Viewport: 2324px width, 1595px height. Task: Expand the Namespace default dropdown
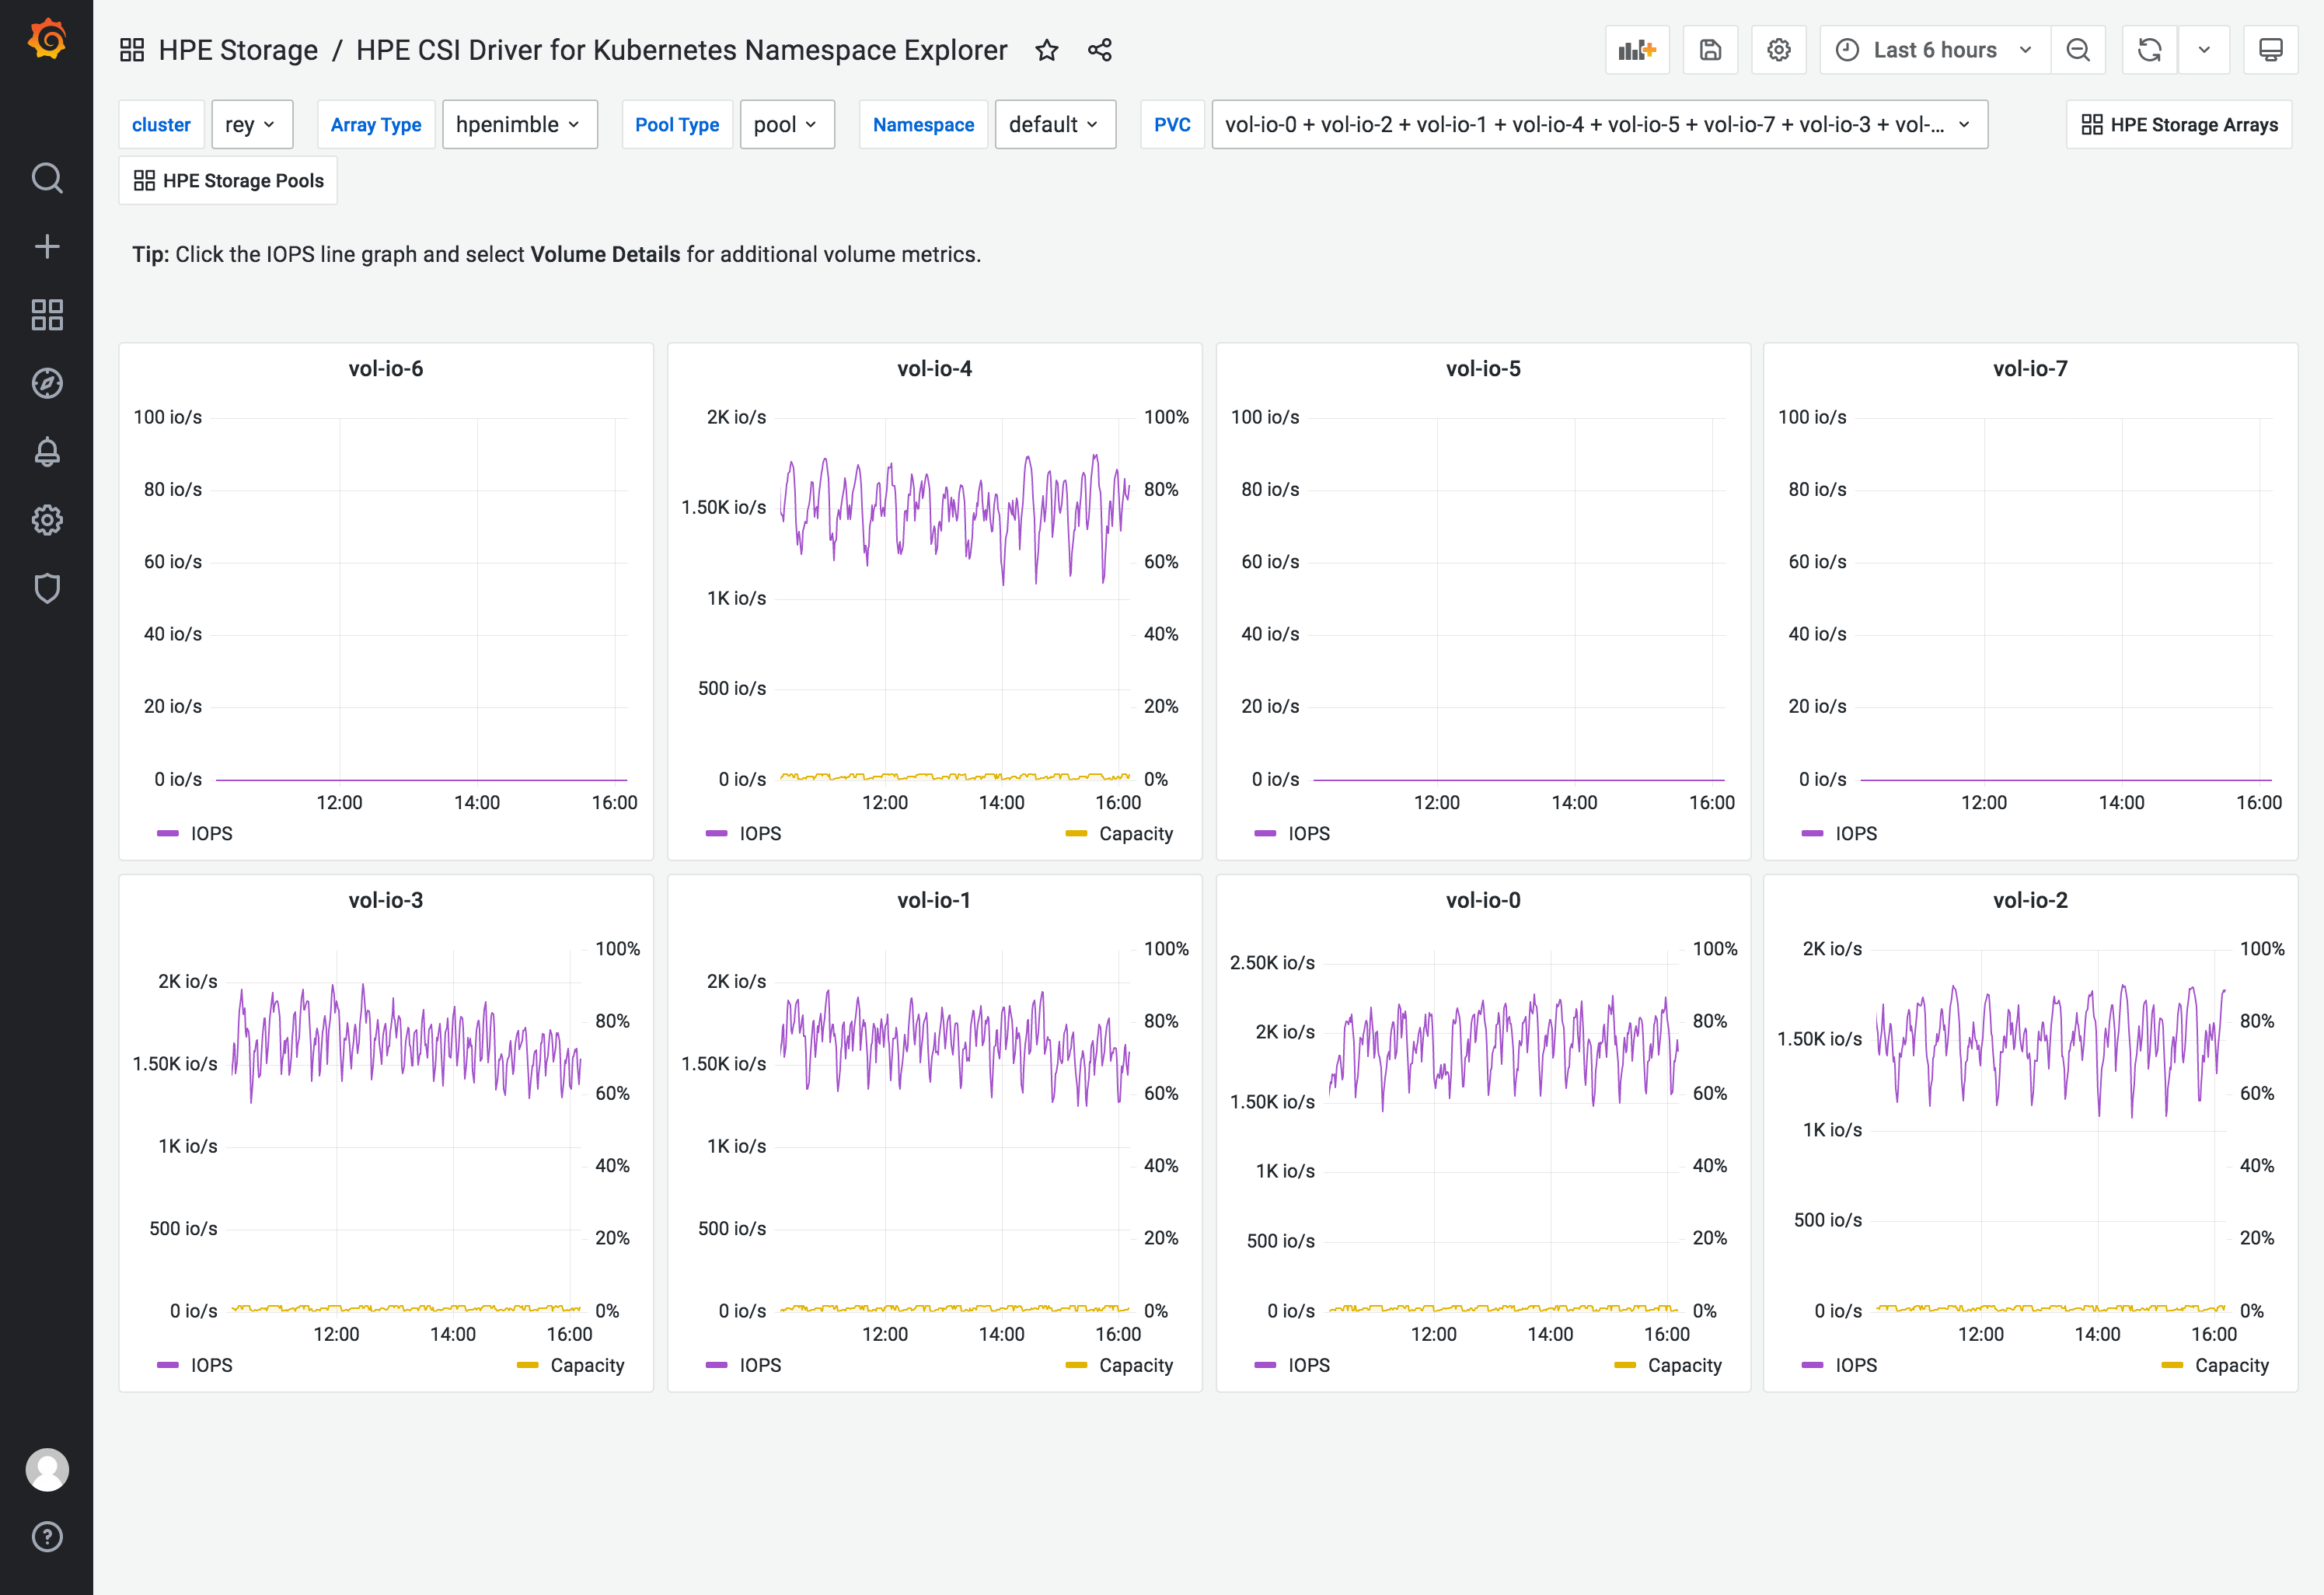click(x=1054, y=125)
